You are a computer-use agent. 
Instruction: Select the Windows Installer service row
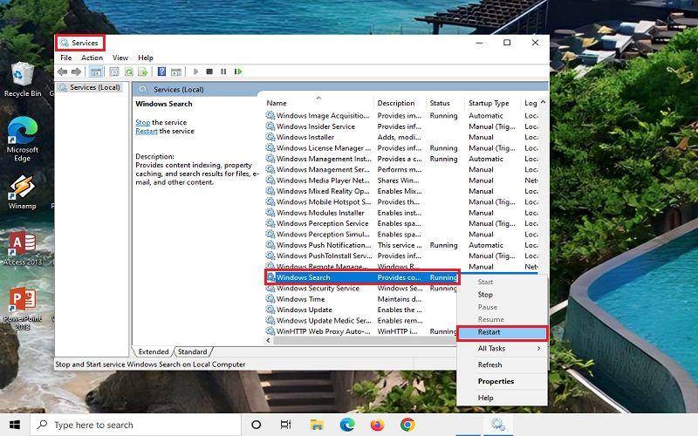(401, 138)
